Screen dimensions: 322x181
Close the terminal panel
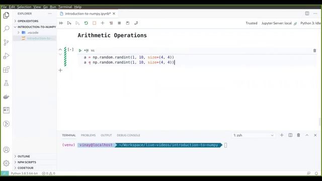(x=315, y=135)
